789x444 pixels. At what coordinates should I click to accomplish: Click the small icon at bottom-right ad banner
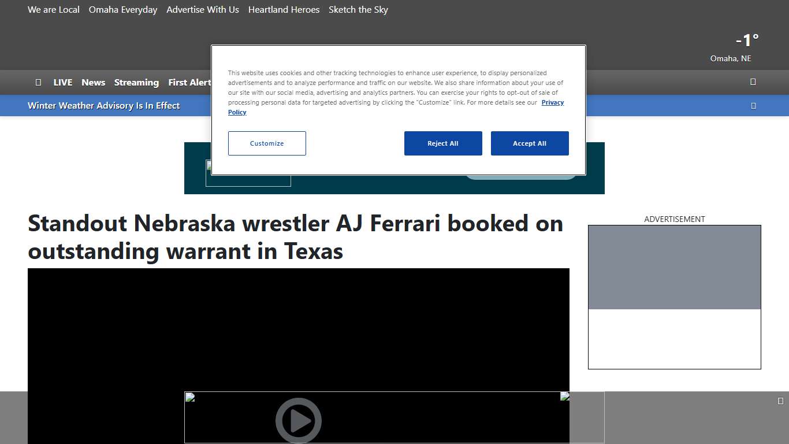[x=780, y=399]
